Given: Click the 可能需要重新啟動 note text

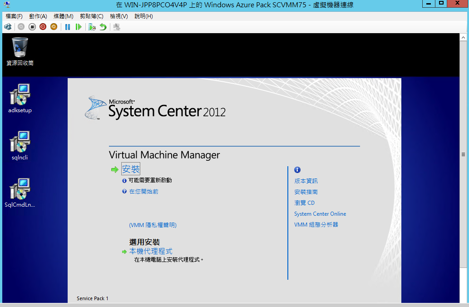Looking at the screenshot, I should point(150,180).
